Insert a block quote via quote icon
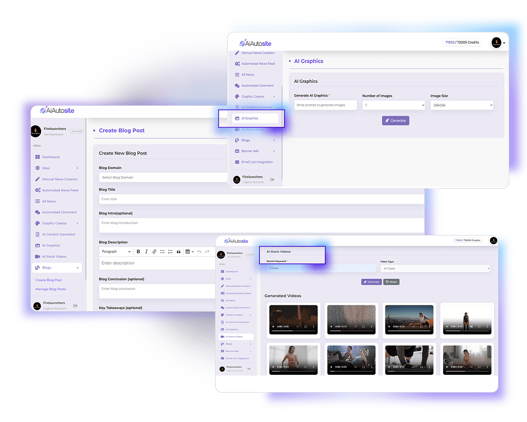This screenshot has height=422, width=527. pos(178,252)
